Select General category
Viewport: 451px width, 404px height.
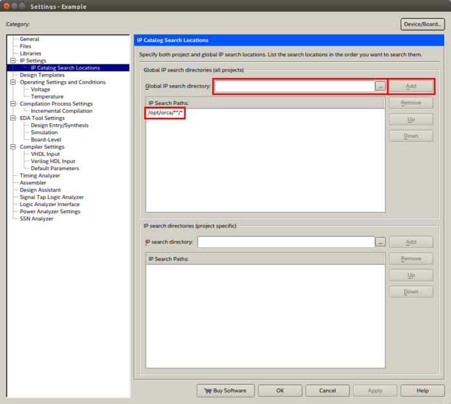pos(30,39)
